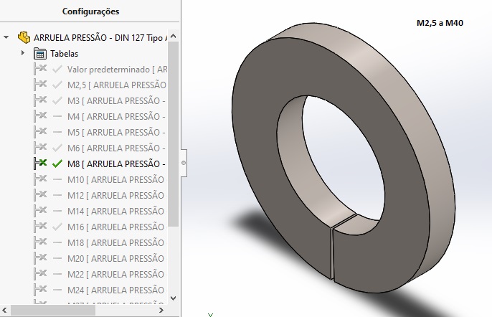This screenshot has width=492, height=317.
Task: Click the horizontal scrollbar right arrow
Action: [161, 310]
